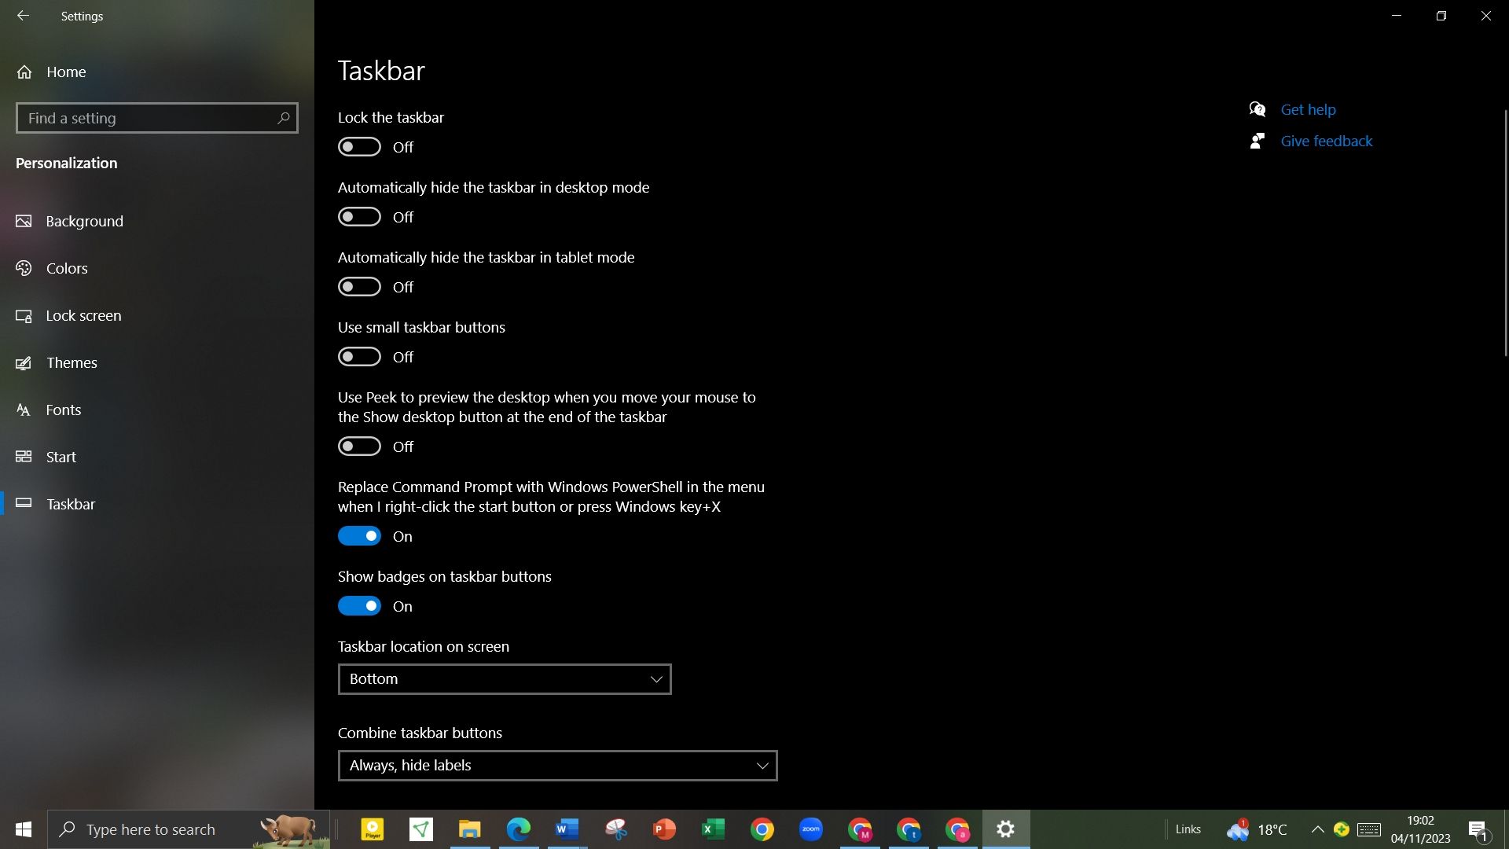Disable Show badges on taskbar buttons

pos(359,605)
